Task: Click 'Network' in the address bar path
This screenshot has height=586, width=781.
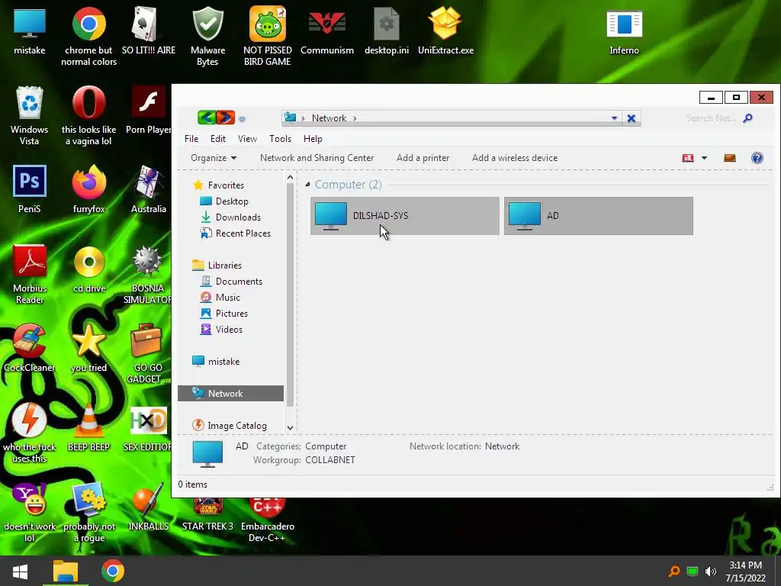Action: click(329, 118)
